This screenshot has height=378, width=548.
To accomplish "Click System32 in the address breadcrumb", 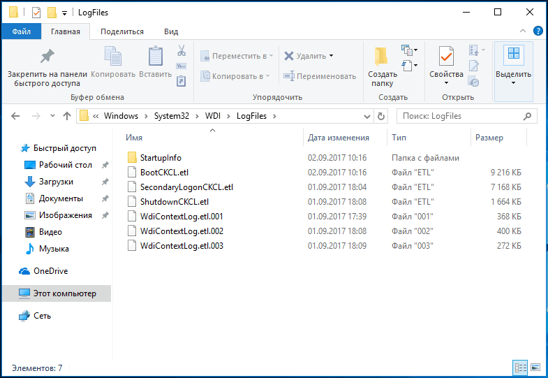I will (x=172, y=116).
